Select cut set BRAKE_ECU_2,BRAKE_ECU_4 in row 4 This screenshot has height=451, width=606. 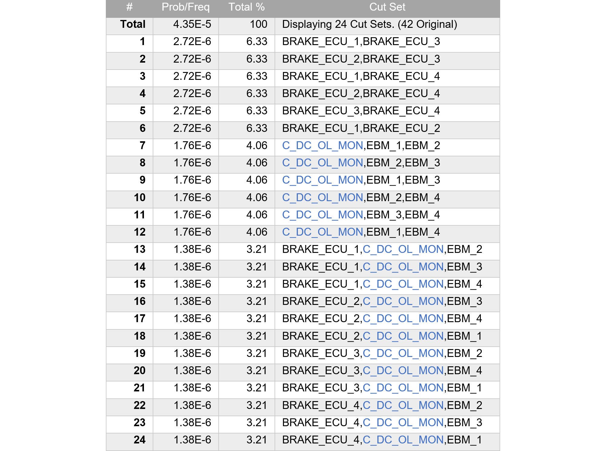point(361,93)
